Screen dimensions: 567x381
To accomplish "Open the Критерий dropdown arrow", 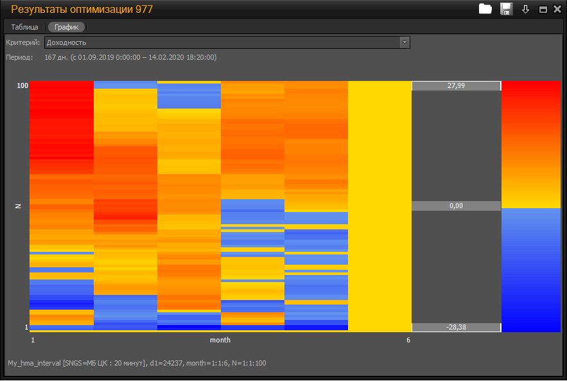I will coord(405,42).
